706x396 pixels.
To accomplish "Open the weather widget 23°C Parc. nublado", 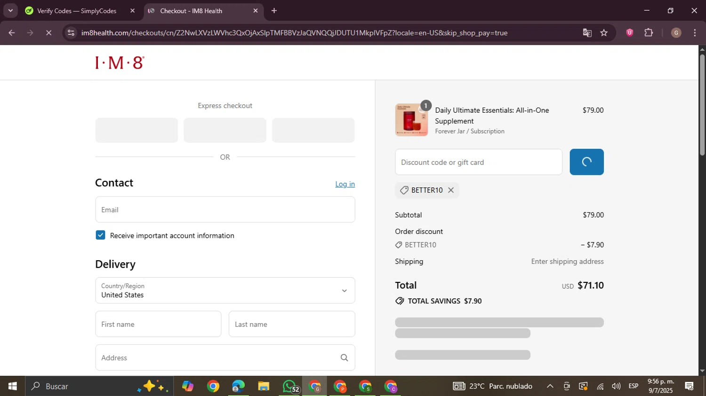I will pos(493,386).
